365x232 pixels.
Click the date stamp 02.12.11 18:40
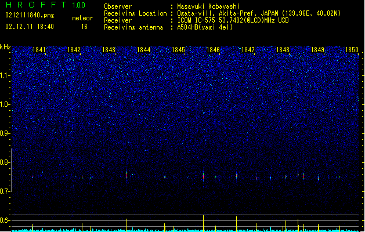pyautogui.click(x=30, y=27)
